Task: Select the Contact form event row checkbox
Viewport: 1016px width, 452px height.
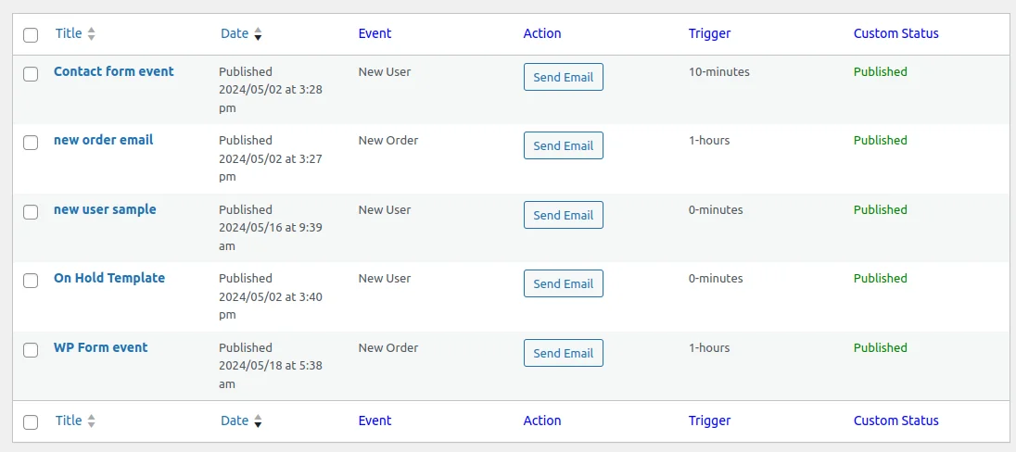Action: point(31,73)
